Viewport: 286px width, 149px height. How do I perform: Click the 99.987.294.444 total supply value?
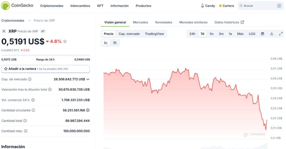[x=77, y=121]
